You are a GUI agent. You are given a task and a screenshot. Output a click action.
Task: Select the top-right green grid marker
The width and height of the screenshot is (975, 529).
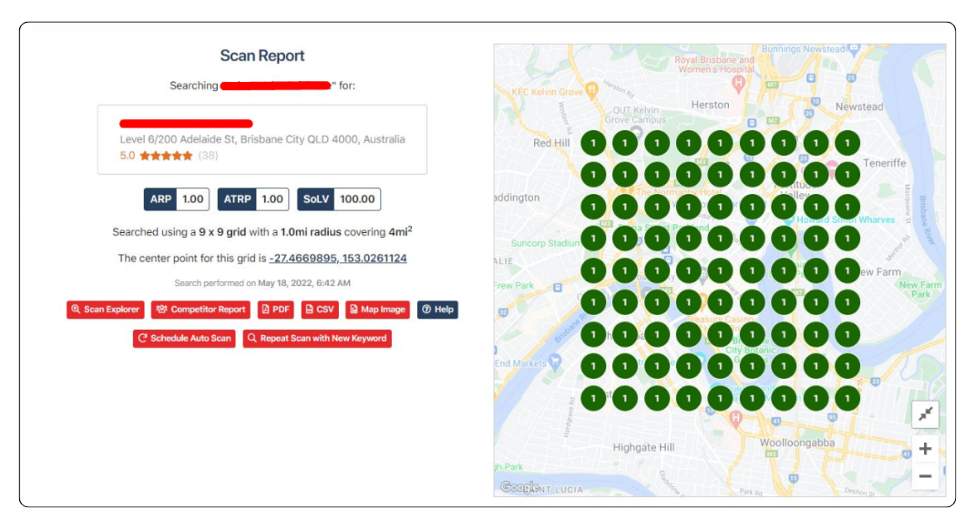click(x=847, y=143)
